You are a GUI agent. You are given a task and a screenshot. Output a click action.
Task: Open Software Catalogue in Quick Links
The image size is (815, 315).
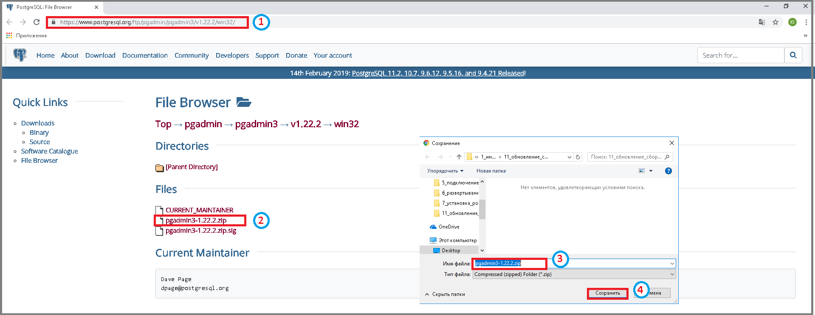click(x=50, y=151)
